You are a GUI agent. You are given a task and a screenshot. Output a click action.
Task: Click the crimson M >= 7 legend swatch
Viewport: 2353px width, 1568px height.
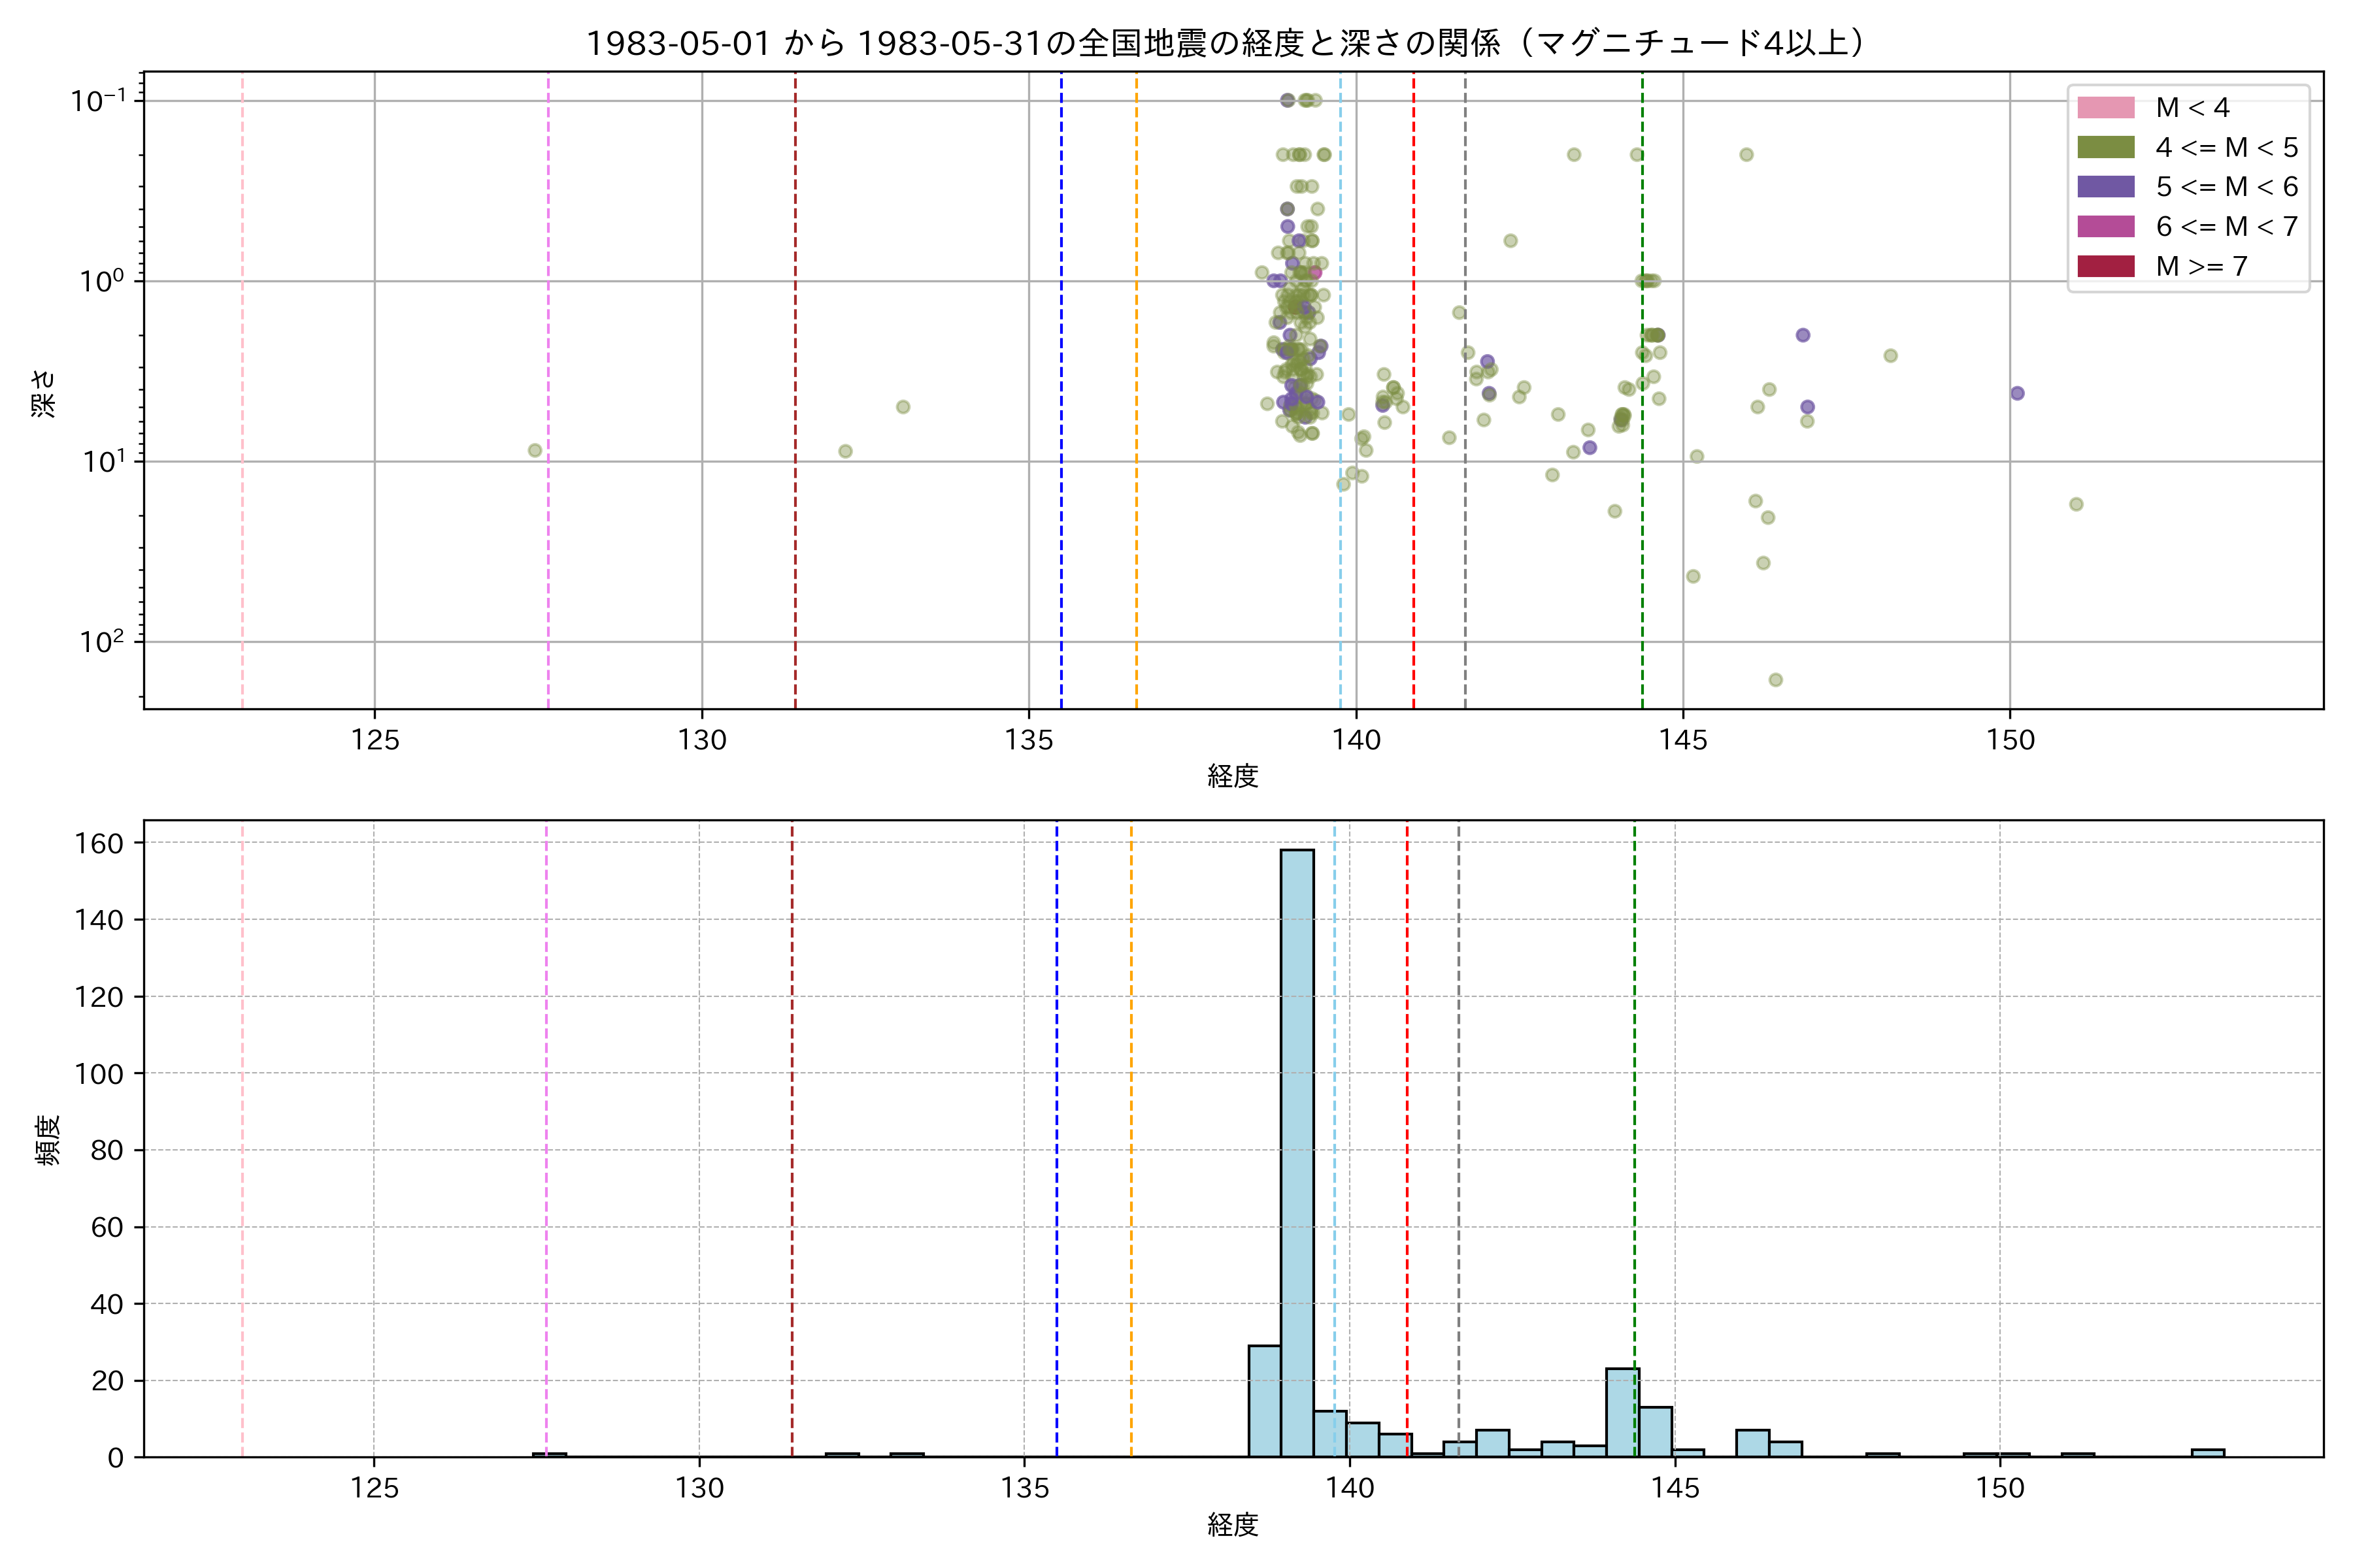pyautogui.click(x=2105, y=266)
